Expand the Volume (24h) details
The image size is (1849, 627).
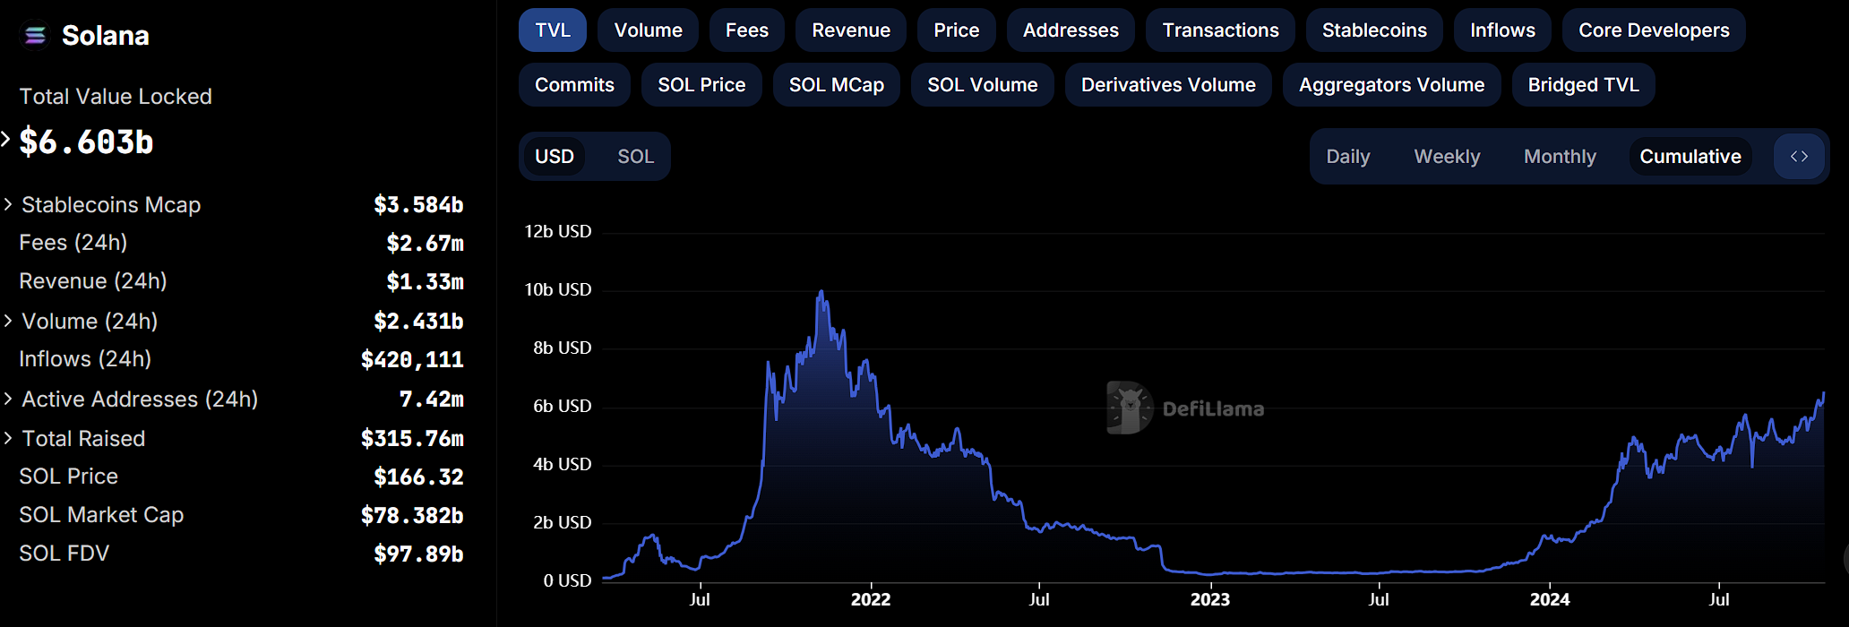8,322
